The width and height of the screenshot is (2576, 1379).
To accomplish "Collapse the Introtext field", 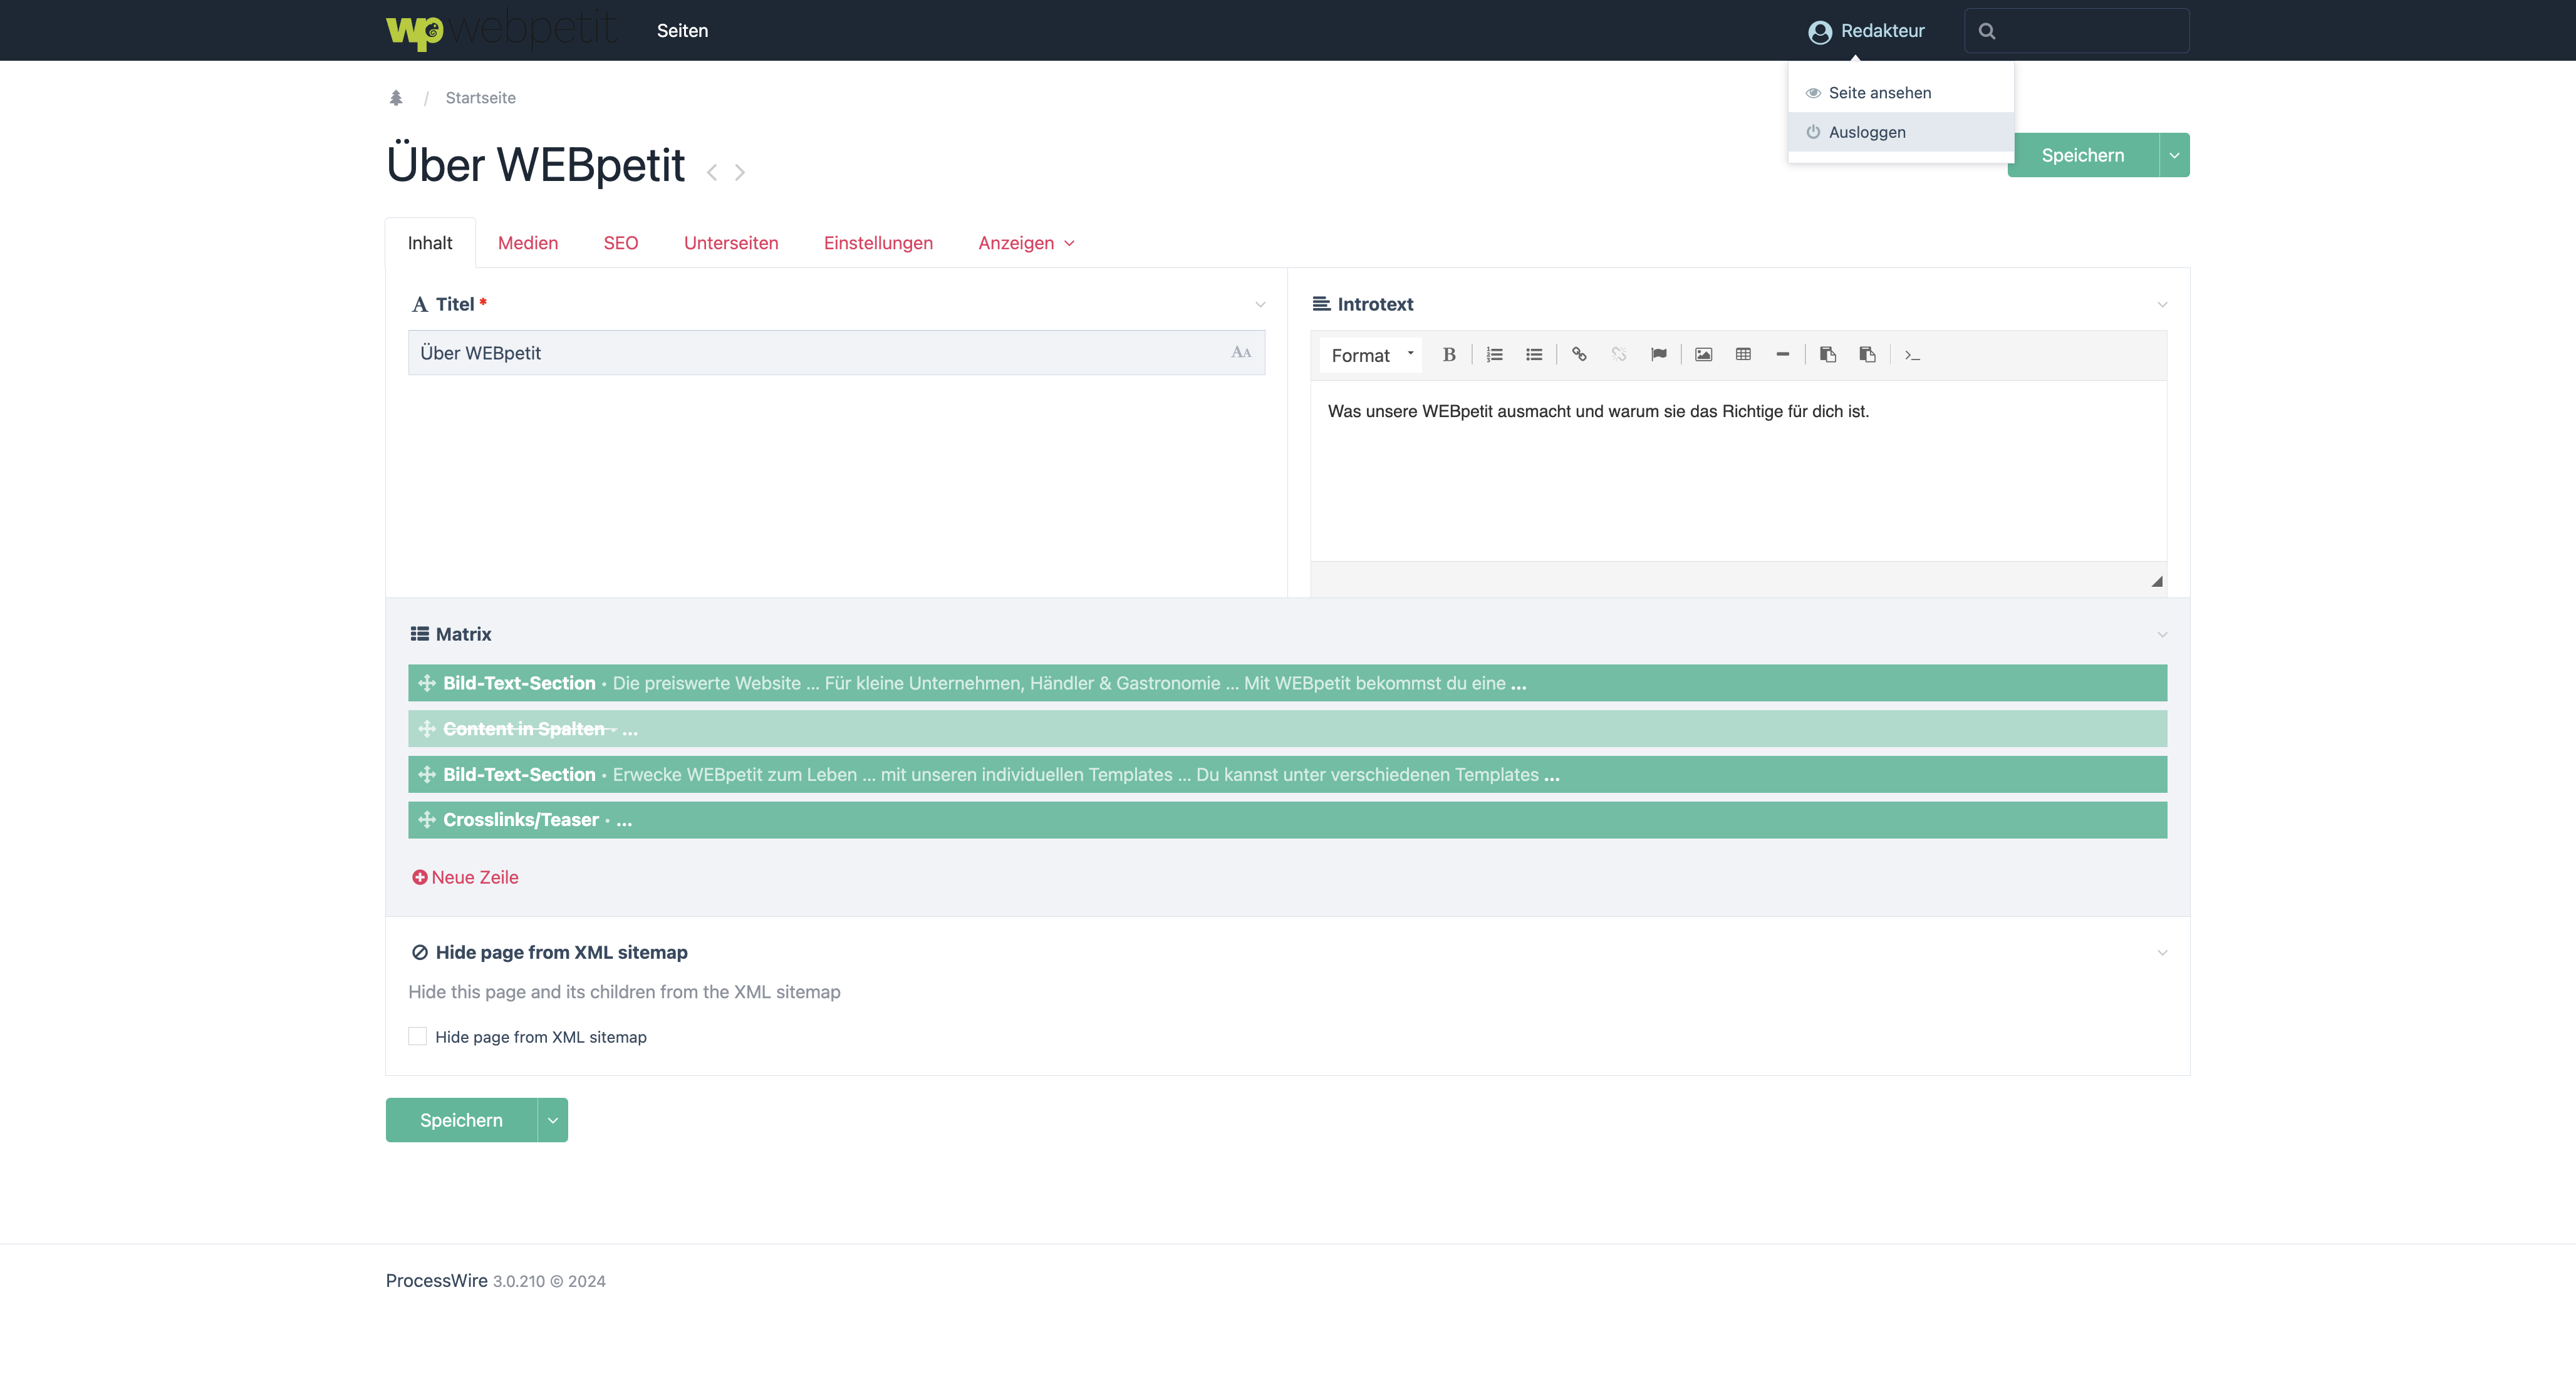I will (2162, 304).
